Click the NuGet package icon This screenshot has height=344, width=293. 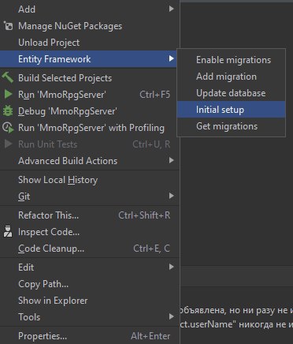(8, 26)
